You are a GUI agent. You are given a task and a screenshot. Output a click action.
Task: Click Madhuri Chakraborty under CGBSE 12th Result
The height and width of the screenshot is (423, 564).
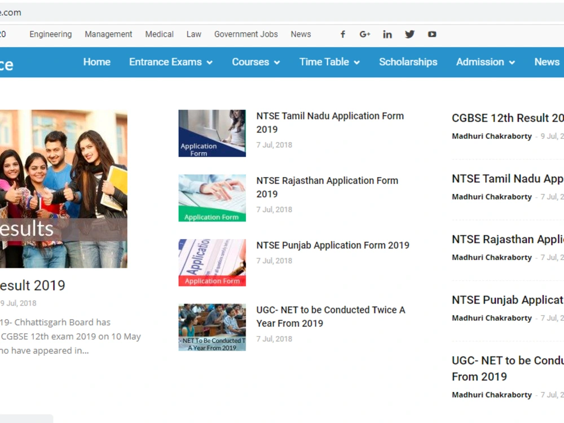(x=492, y=136)
